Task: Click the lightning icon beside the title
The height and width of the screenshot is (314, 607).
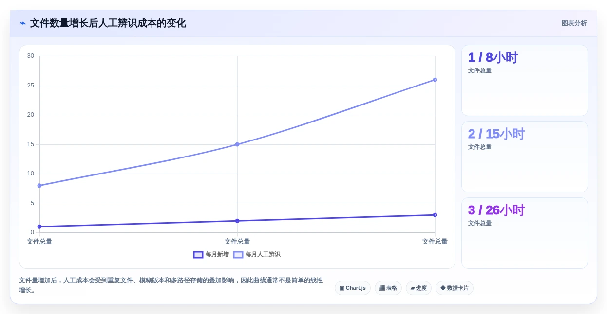Action: click(23, 23)
